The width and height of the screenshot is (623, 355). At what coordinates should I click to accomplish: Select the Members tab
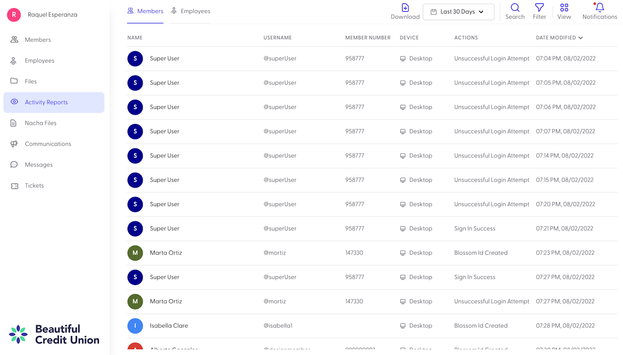[145, 11]
